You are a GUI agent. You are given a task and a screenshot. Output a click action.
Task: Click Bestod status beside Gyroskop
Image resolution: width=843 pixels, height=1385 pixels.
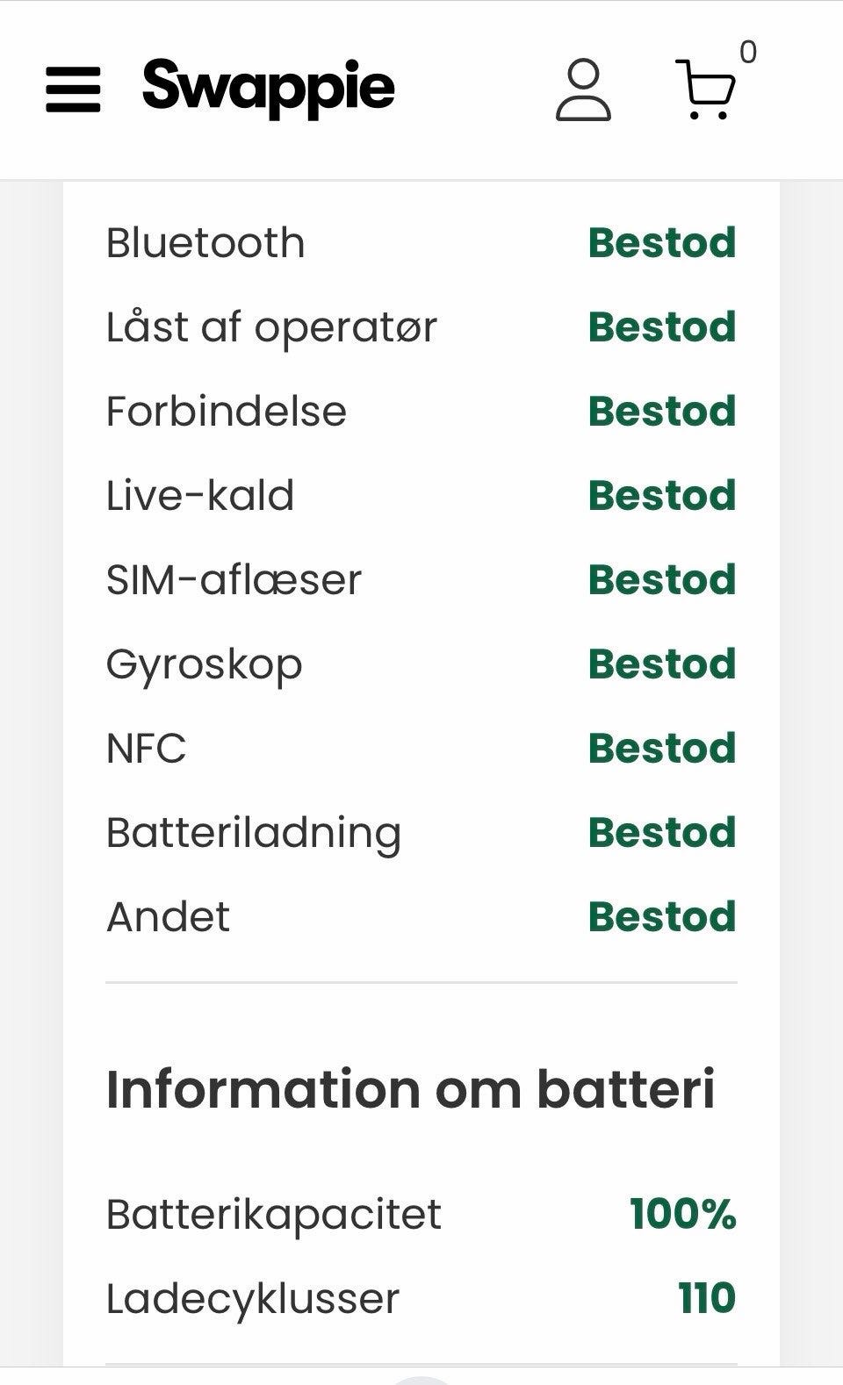[x=662, y=664]
